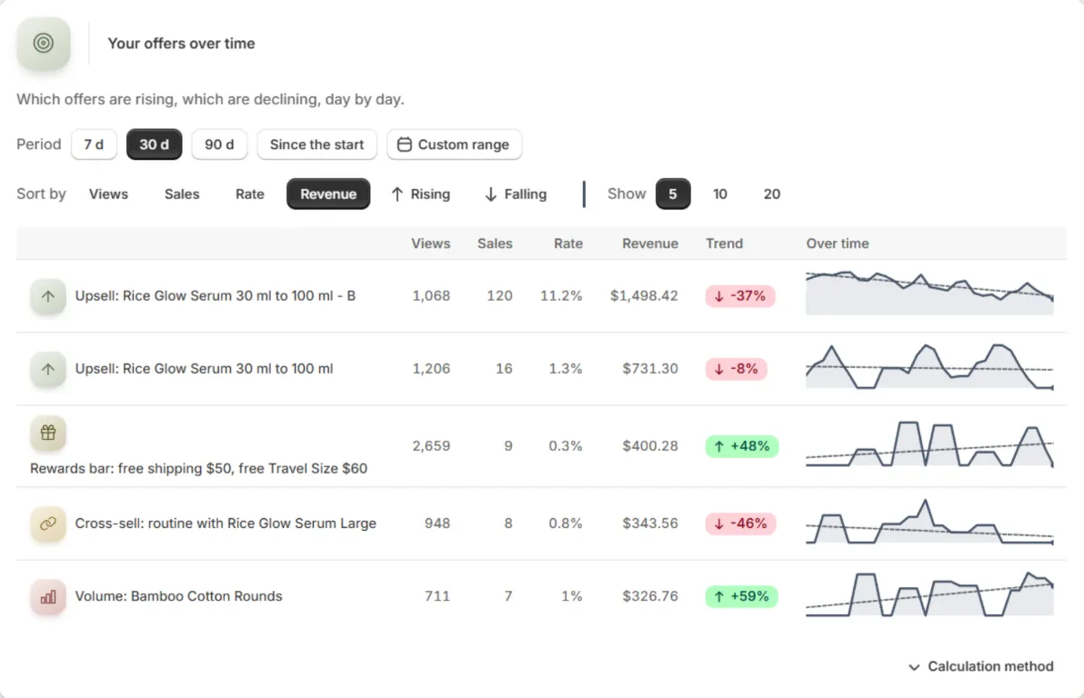Screen dimensions: 1084x698
Task: Click the $1,498.42 revenue value
Action: point(644,295)
